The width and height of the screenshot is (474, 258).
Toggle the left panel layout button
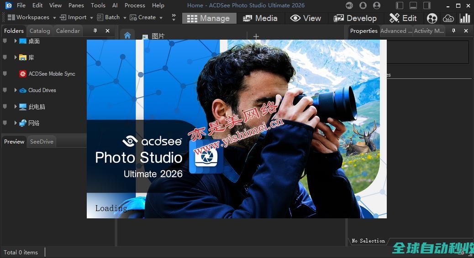coord(400,5)
